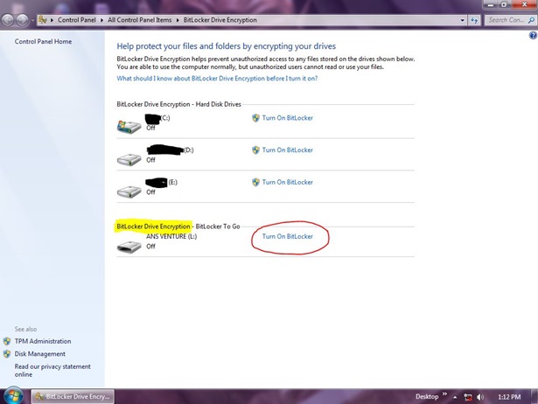Click the Control Panel icon in address bar
Viewport: 538px width, 404px height.
[x=43, y=20]
